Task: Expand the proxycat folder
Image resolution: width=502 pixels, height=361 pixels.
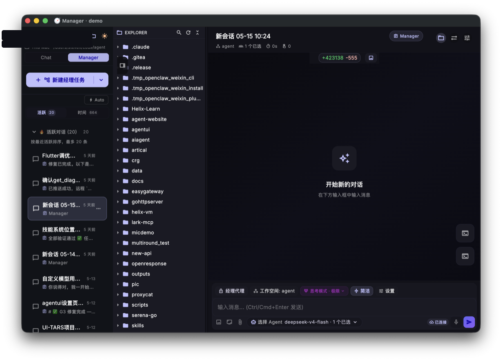Action: [118, 294]
